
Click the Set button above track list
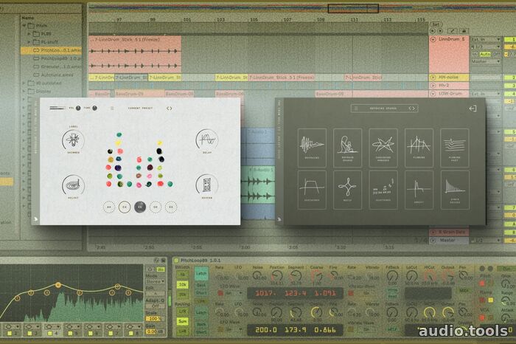[435, 24]
